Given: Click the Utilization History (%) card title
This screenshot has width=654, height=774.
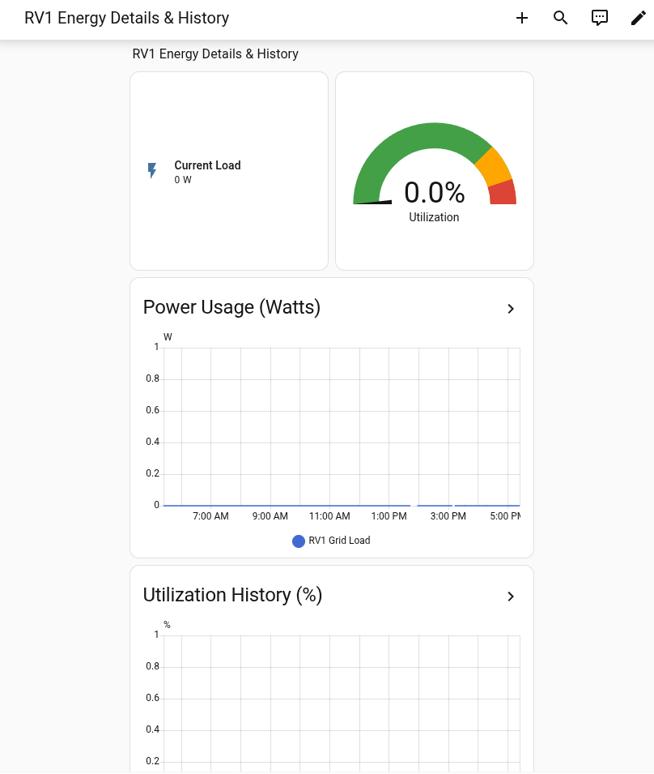Looking at the screenshot, I should (232, 595).
